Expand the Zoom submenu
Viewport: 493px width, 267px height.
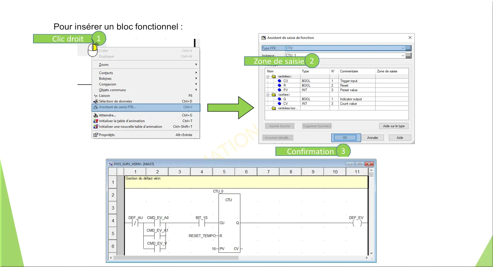(146, 64)
